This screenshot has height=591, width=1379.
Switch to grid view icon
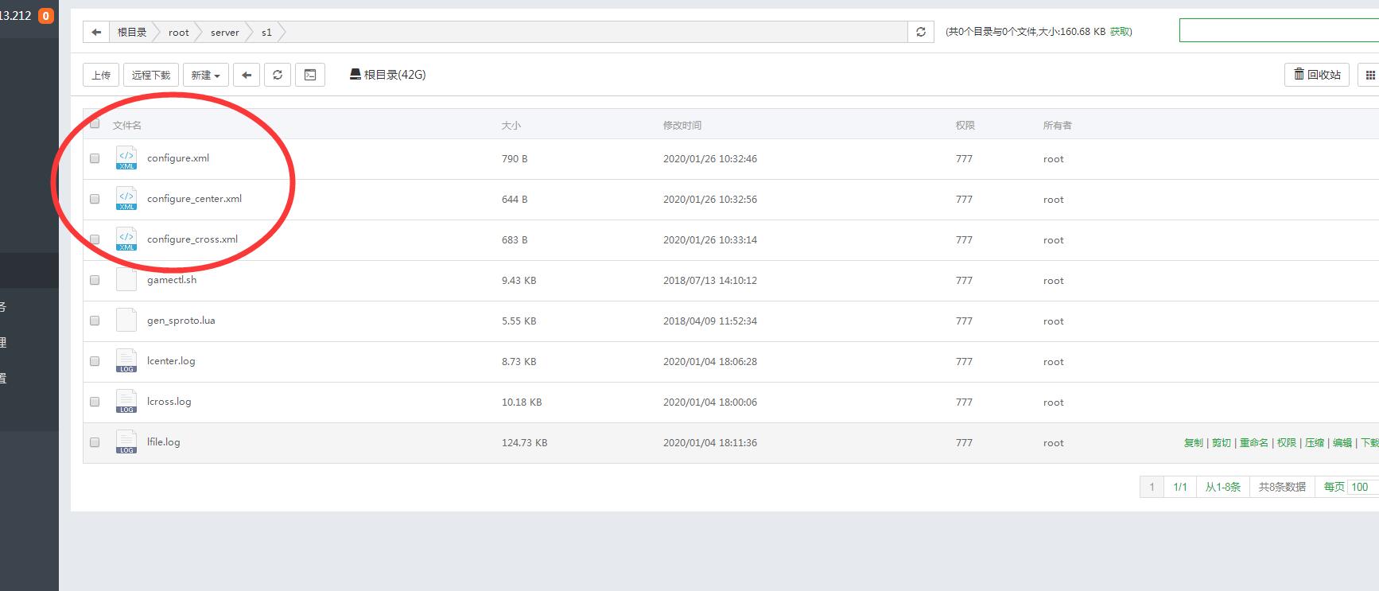(x=1369, y=75)
